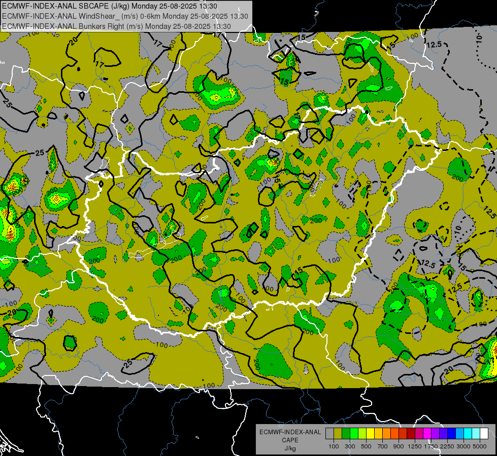Click the legend label '300'
The height and width of the screenshot is (456, 497).
pos(350,446)
